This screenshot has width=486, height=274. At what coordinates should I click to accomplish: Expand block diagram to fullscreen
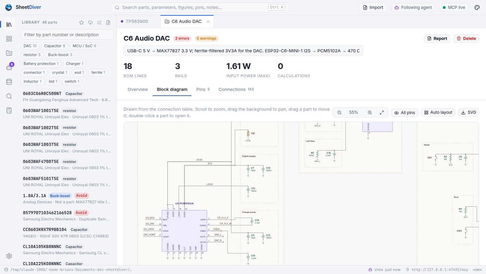[382, 112]
